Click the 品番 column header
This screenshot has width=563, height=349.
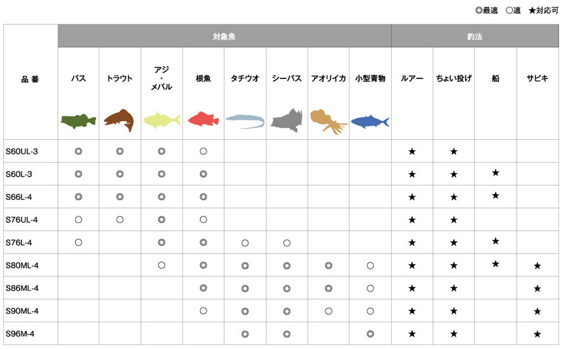tap(30, 80)
